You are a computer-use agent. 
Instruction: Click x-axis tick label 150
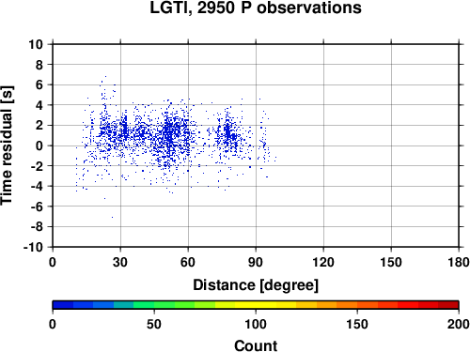[x=391, y=262]
